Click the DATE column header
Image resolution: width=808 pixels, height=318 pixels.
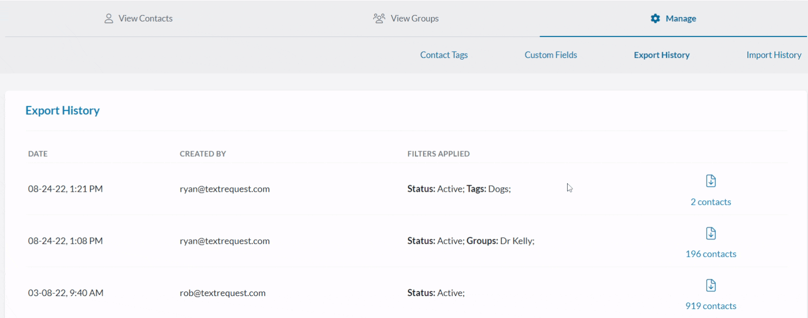click(x=38, y=154)
